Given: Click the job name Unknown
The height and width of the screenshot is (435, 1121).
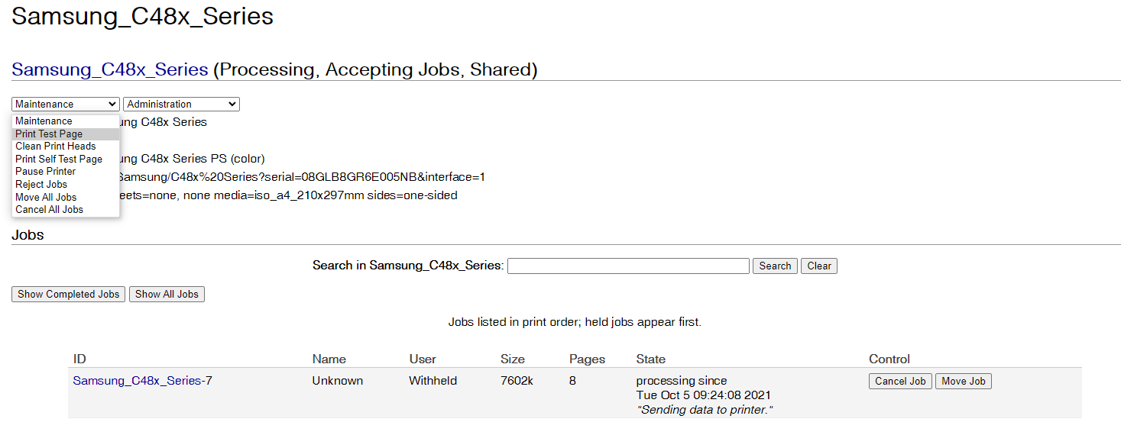Looking at the screenshot, I should click(338, 380).
